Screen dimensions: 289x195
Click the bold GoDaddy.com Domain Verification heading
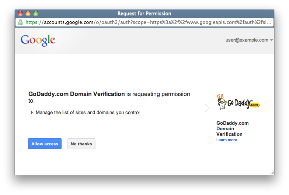tap(76, 94)
